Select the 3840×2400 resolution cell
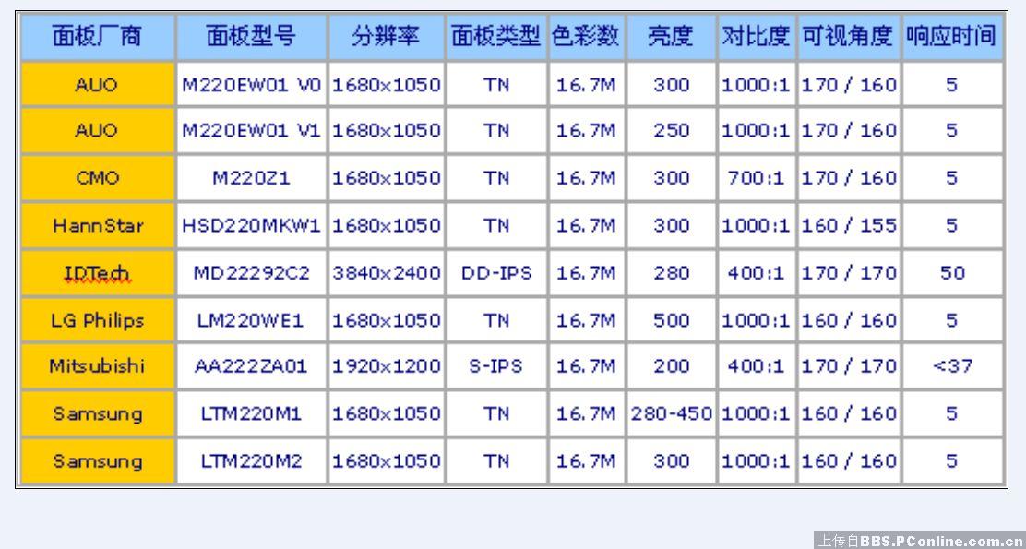This screenshot has height=549, width=1026. click(x=386, y=273)
